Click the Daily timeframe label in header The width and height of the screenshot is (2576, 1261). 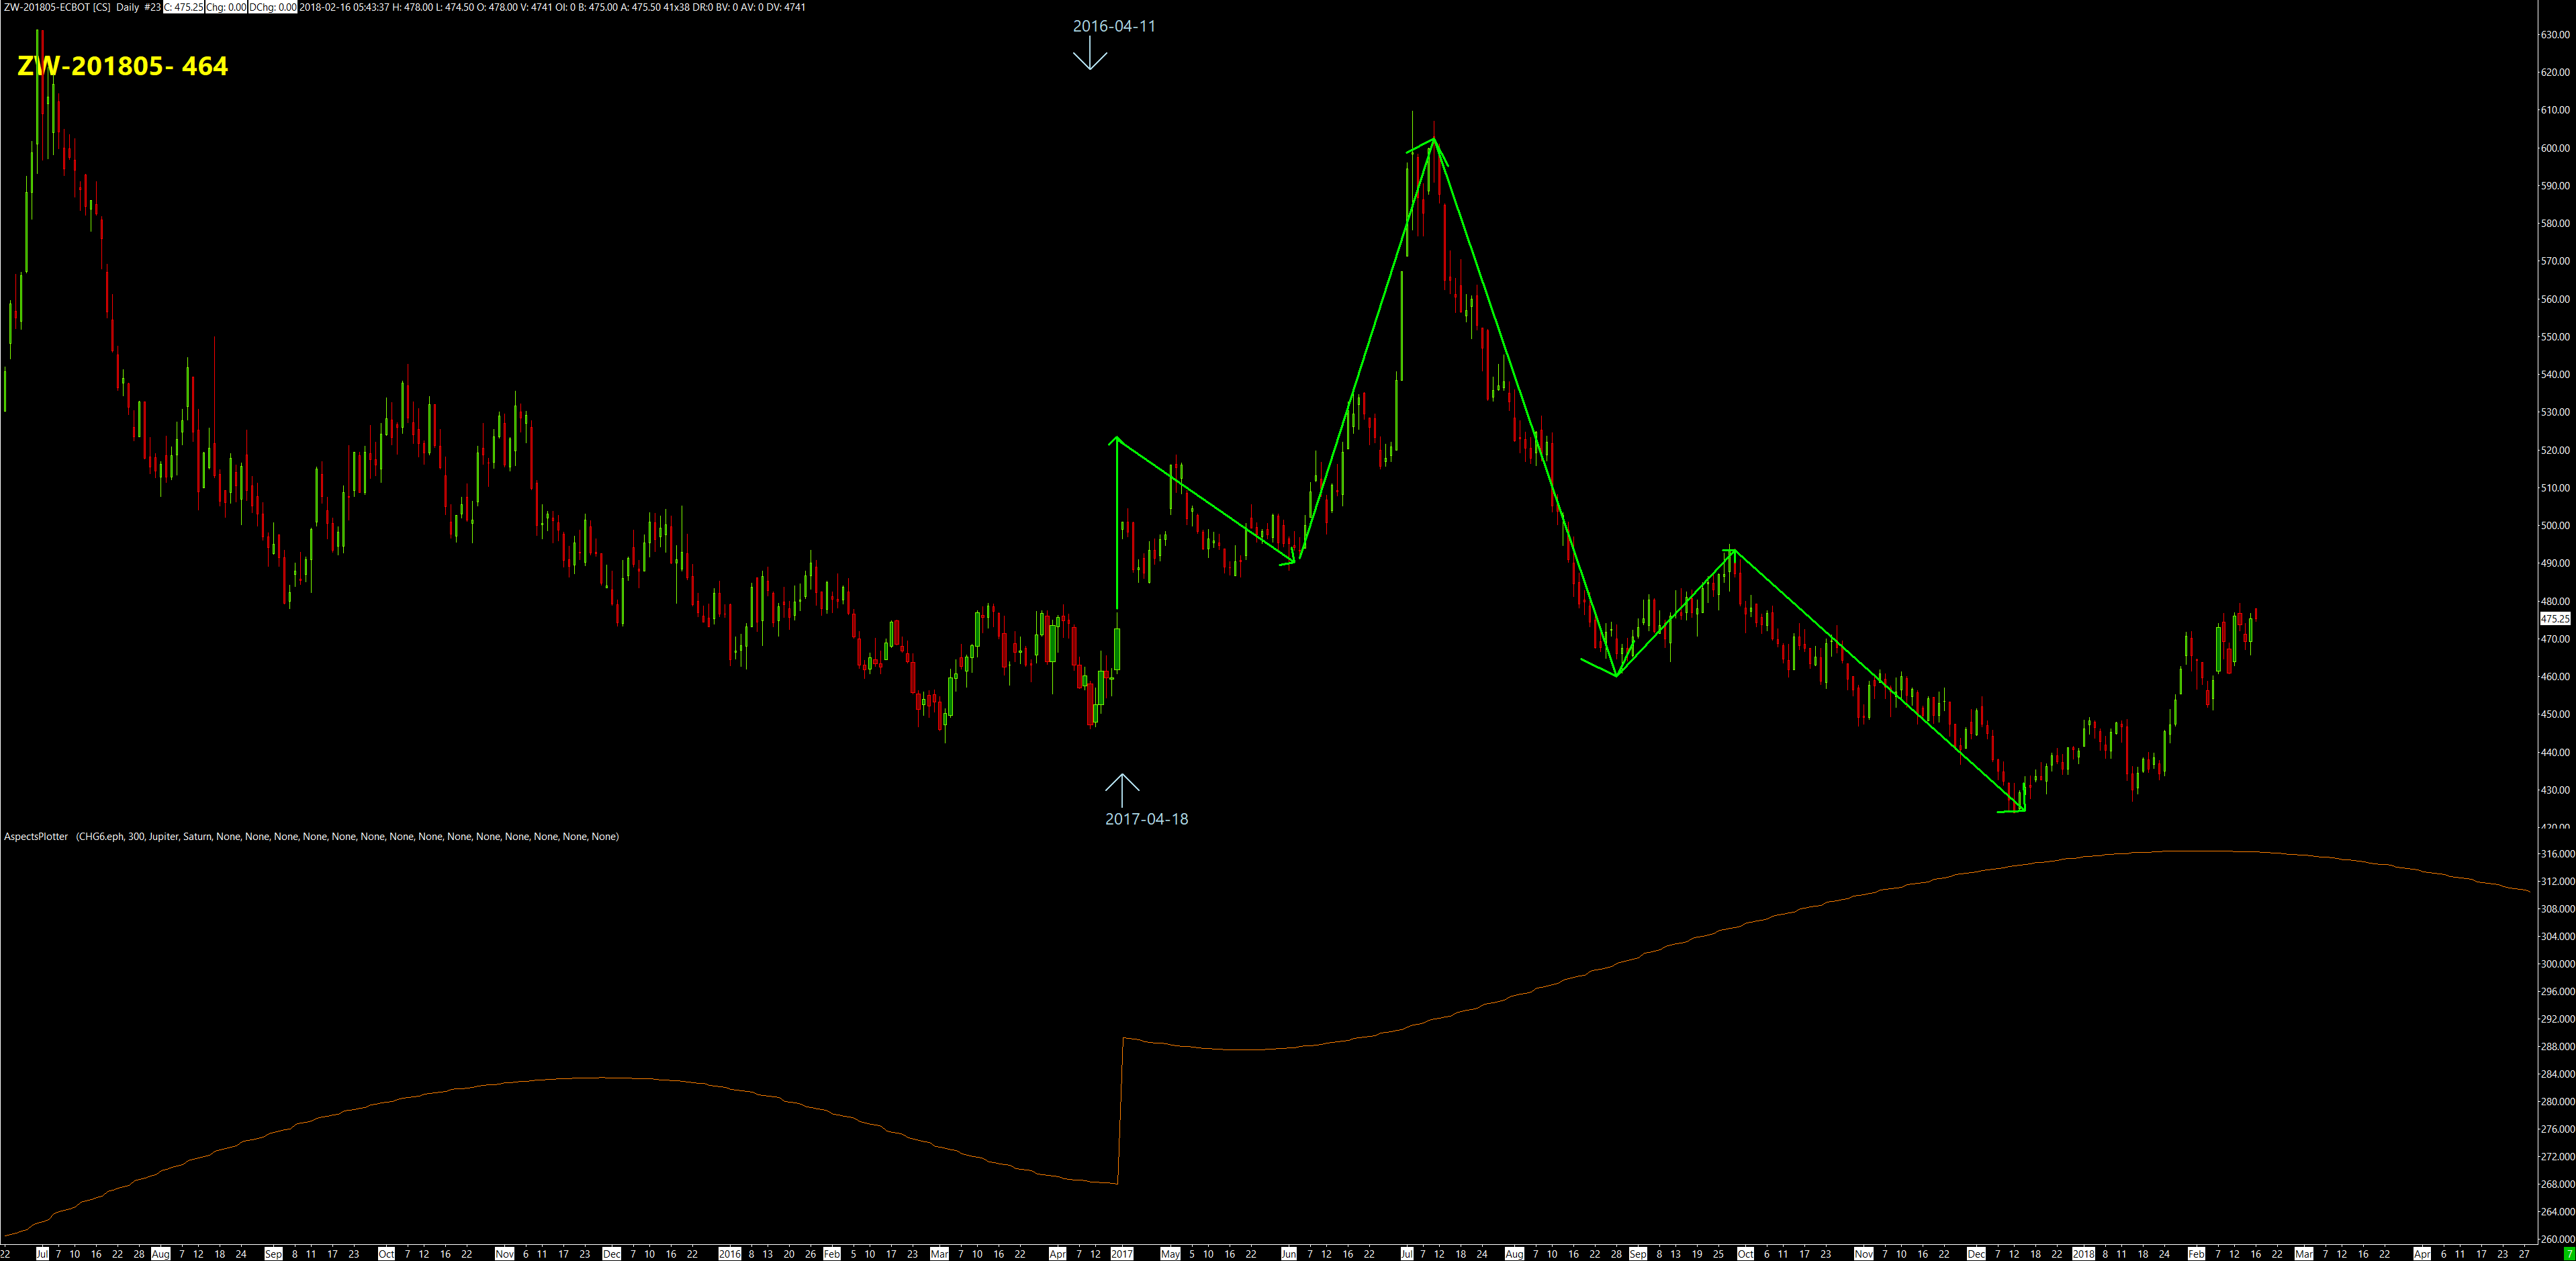click(x=127, y=7)
